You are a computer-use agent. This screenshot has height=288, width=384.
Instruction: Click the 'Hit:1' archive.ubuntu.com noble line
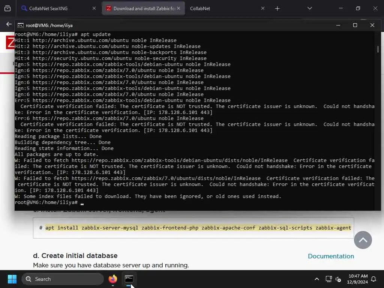[x=96, y=40]
